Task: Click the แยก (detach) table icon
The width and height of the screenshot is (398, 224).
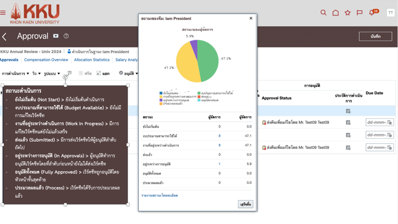Action: (x=103, y=74)
